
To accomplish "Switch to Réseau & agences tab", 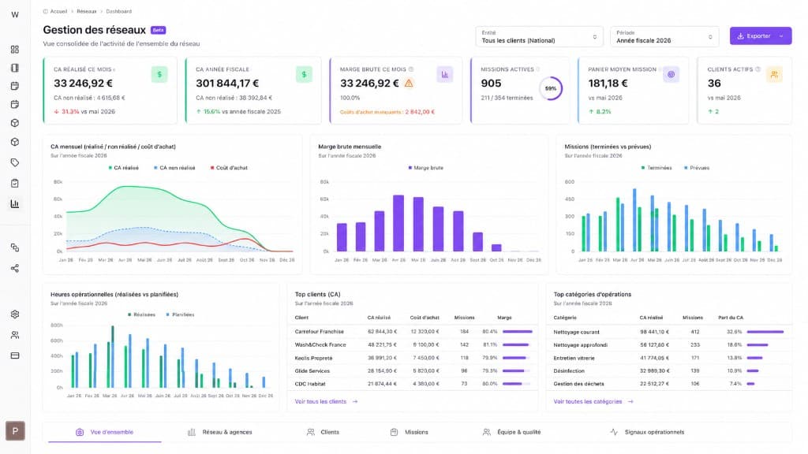I will (x=220, y=433).
